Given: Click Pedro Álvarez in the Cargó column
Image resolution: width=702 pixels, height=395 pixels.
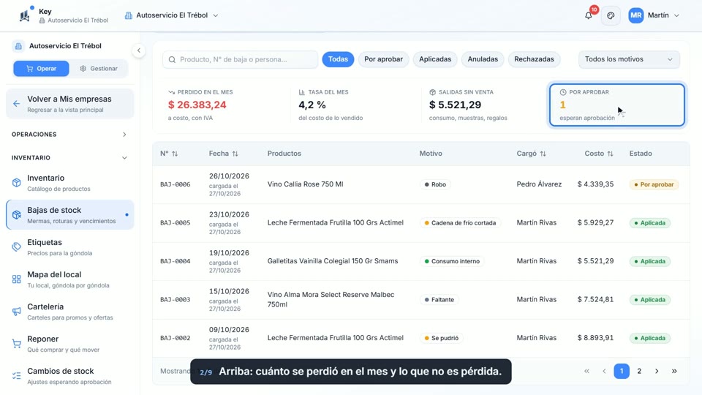Looking at the screenshot, I should point(539,184).
